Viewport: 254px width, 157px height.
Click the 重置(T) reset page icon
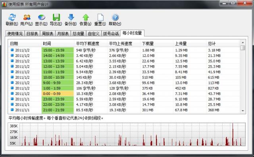coord(100,17)
